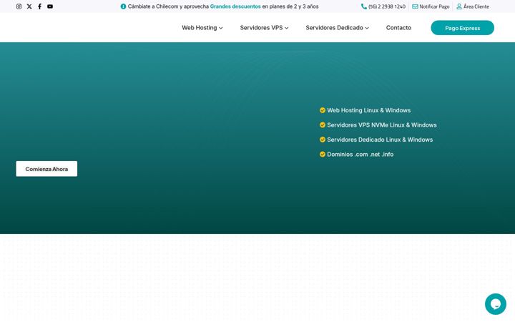Viewport: 515px width, 322px height.
Task: Click the check icon next to Dominios .com .net .info
Action: pyautogui.click(x=323, y=154)
